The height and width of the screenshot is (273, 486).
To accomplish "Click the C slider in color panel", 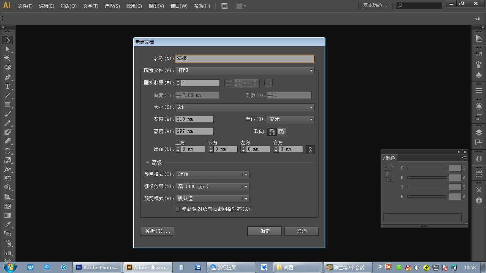I will tap(427, 168).
